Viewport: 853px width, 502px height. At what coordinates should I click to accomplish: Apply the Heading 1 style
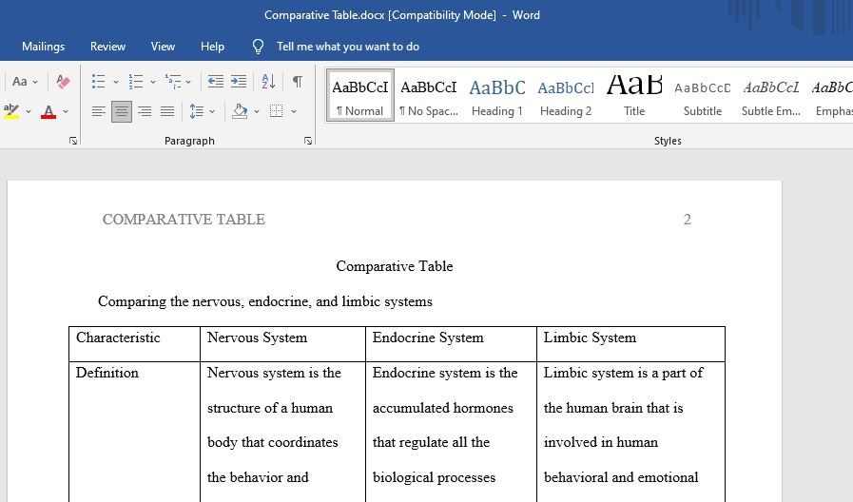pyautogui.click(x=497, y=96)
